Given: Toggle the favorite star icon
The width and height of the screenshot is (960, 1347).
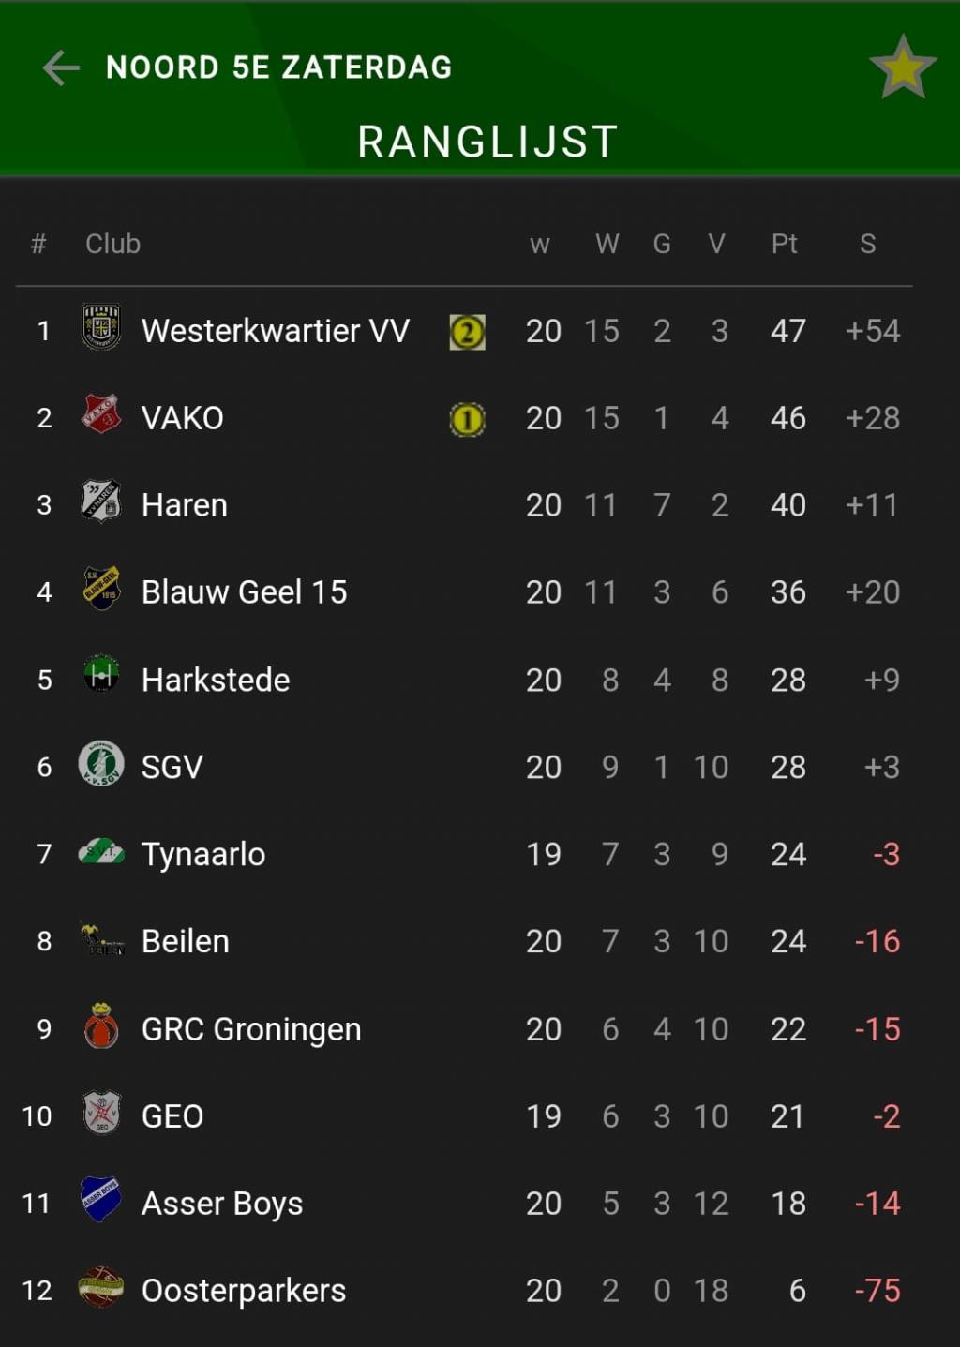Looking at the screenshot, I should [903, 67].
